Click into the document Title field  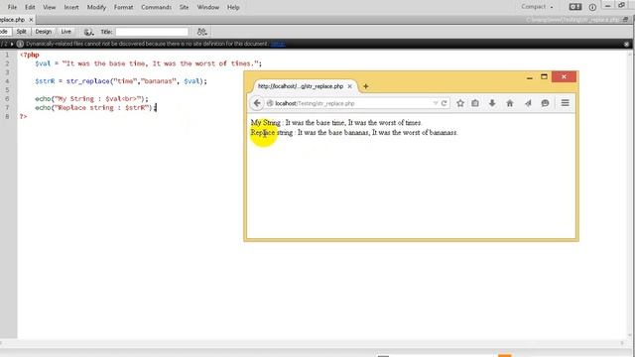pos(152,32)
